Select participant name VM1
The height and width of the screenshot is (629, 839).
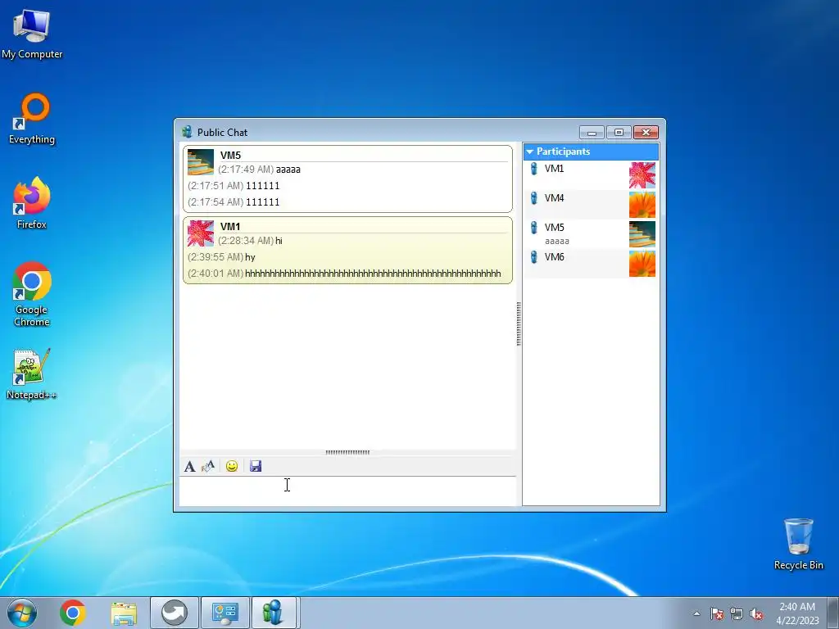(555, 169)
